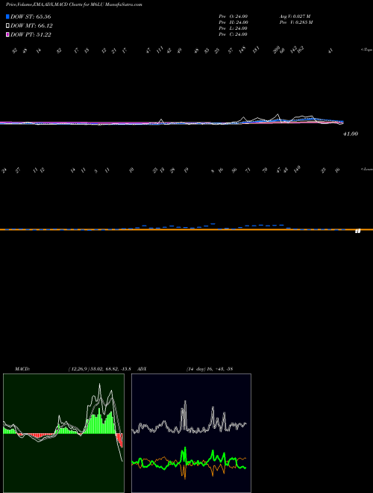Click the magenta DOW PT legend swatch
This screenshot has width=373, height=493.
click(7, 34)
